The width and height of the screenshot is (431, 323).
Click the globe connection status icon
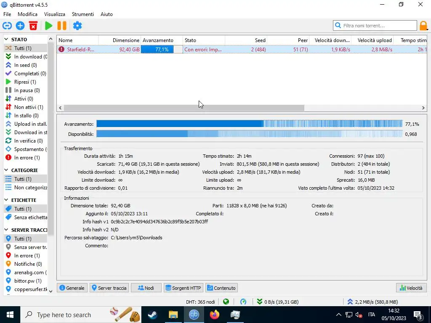226,302
